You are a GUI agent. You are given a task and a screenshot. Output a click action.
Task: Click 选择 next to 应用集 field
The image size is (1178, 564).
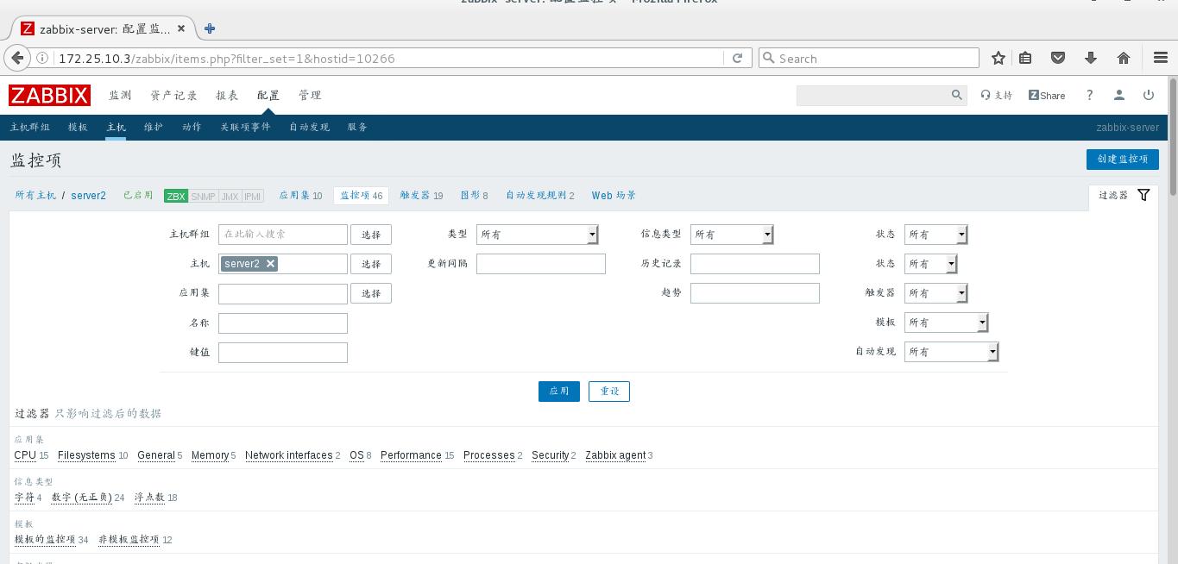(x=371, y=293)
